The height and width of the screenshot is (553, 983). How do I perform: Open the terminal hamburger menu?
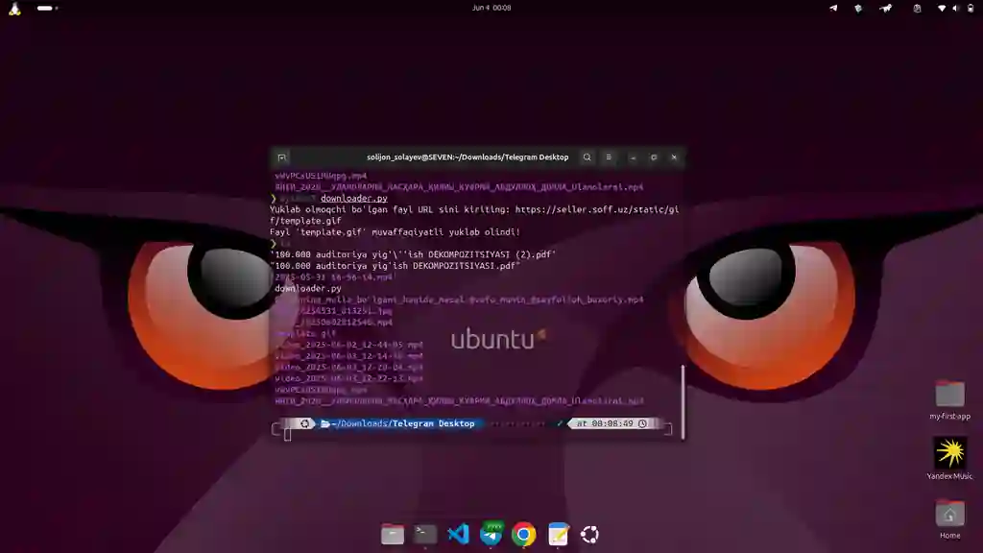click(608, 157)
